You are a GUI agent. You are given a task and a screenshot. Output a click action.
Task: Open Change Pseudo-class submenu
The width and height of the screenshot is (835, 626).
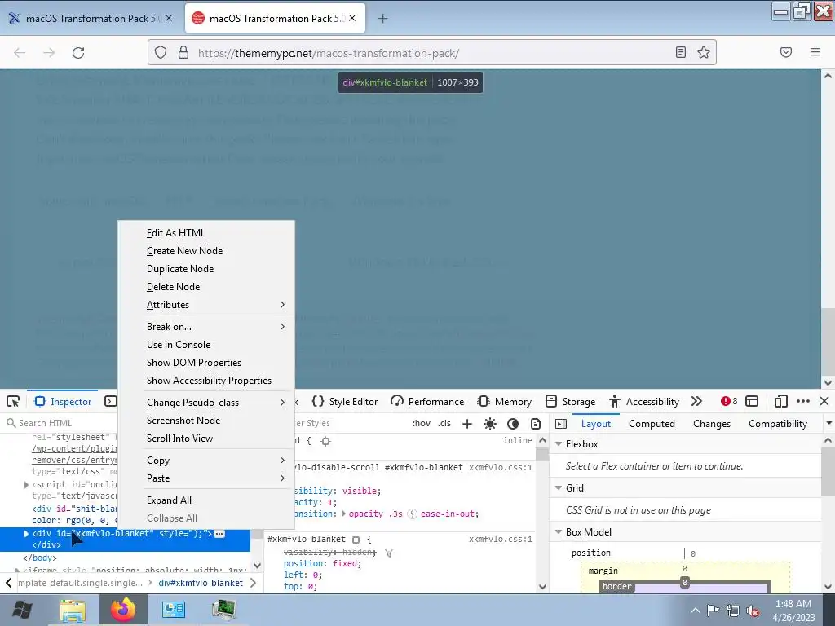(x=206, y=403)
